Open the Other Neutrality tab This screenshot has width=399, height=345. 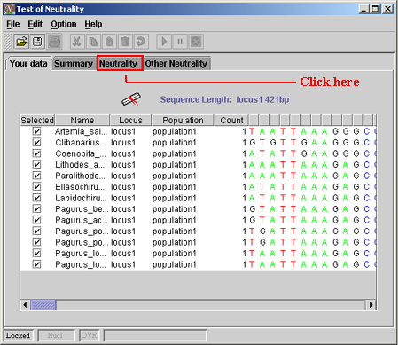[176, 64]
